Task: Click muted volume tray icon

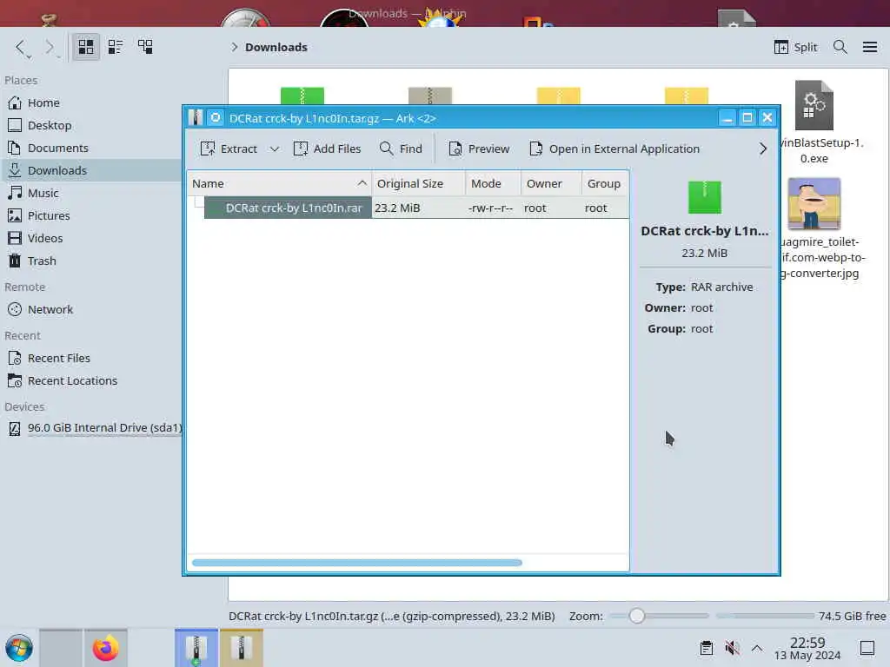Action: click(x=732, y=648)
